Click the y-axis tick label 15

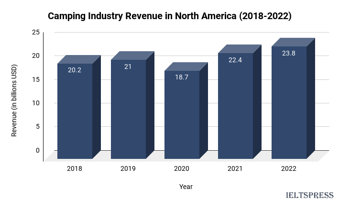tap(36, 79)
